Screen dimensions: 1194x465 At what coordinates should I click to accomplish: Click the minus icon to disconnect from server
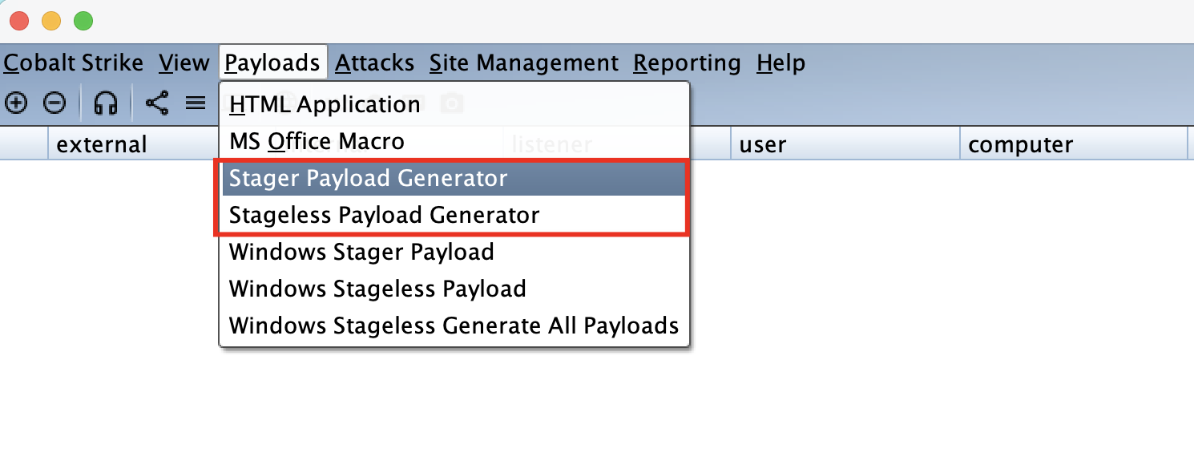pos(54,103)
